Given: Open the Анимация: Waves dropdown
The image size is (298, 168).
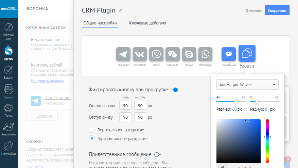Looking at the screenshot, I should [x=247, y=85].
